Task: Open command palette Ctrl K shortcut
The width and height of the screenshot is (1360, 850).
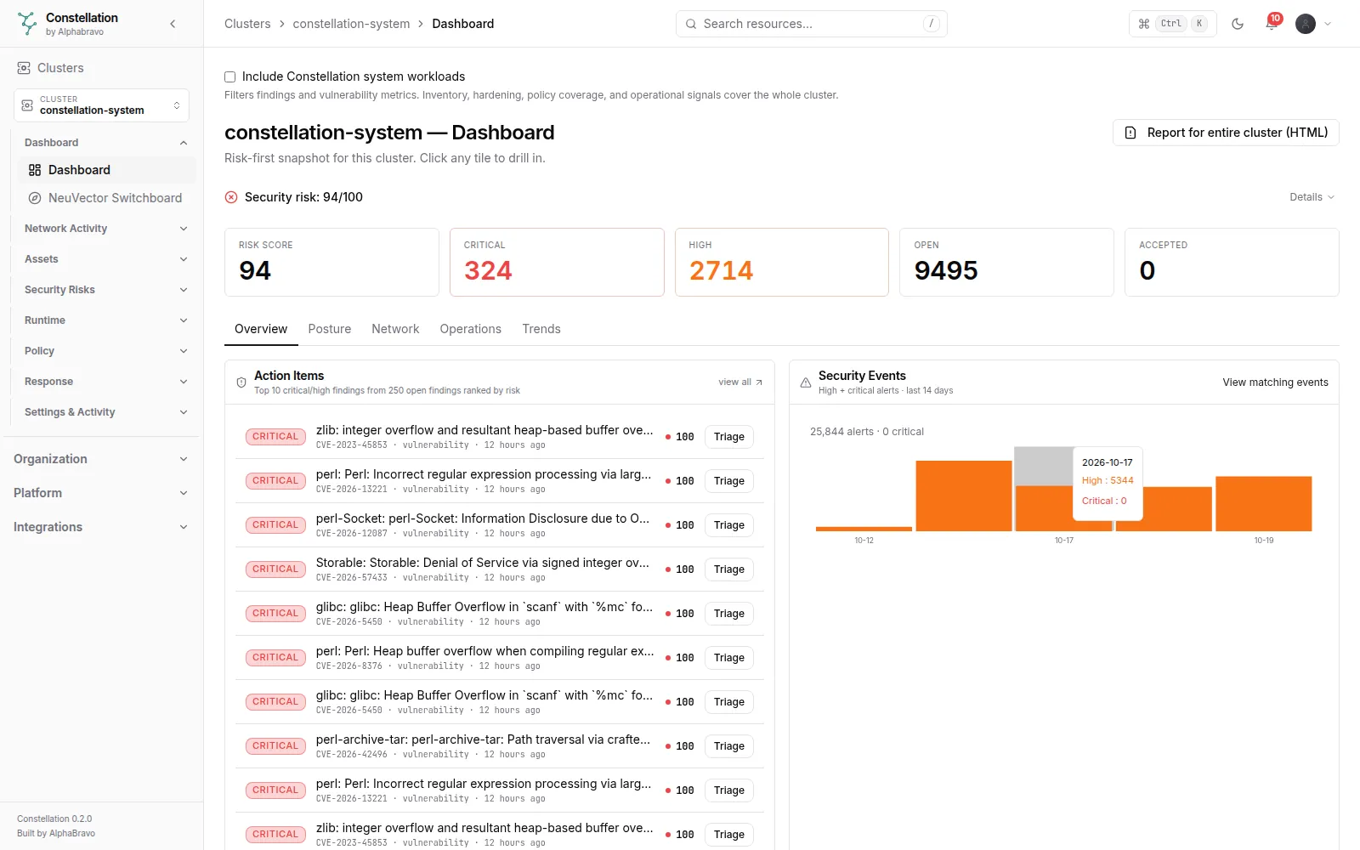Action: pyautogui.click(x=1172, y=24)
